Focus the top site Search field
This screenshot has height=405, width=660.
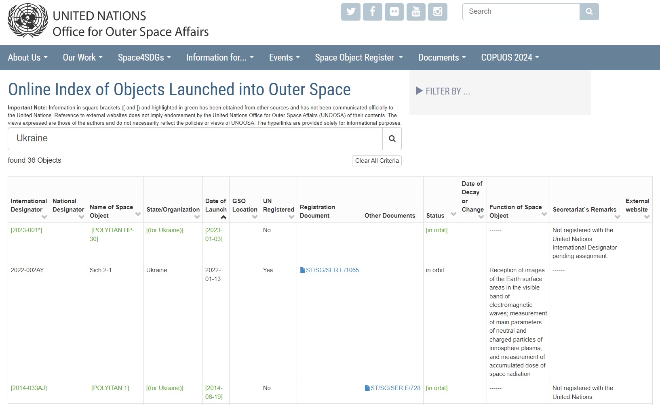(521, 12)
